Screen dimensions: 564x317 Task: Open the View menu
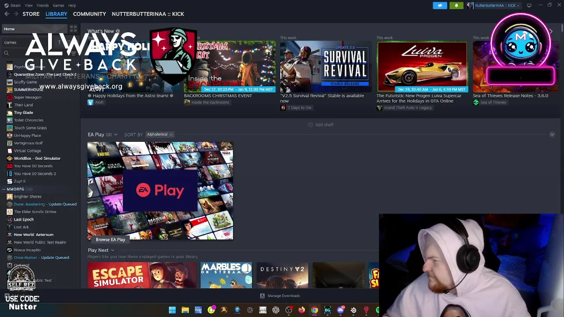tap(29, 5)
